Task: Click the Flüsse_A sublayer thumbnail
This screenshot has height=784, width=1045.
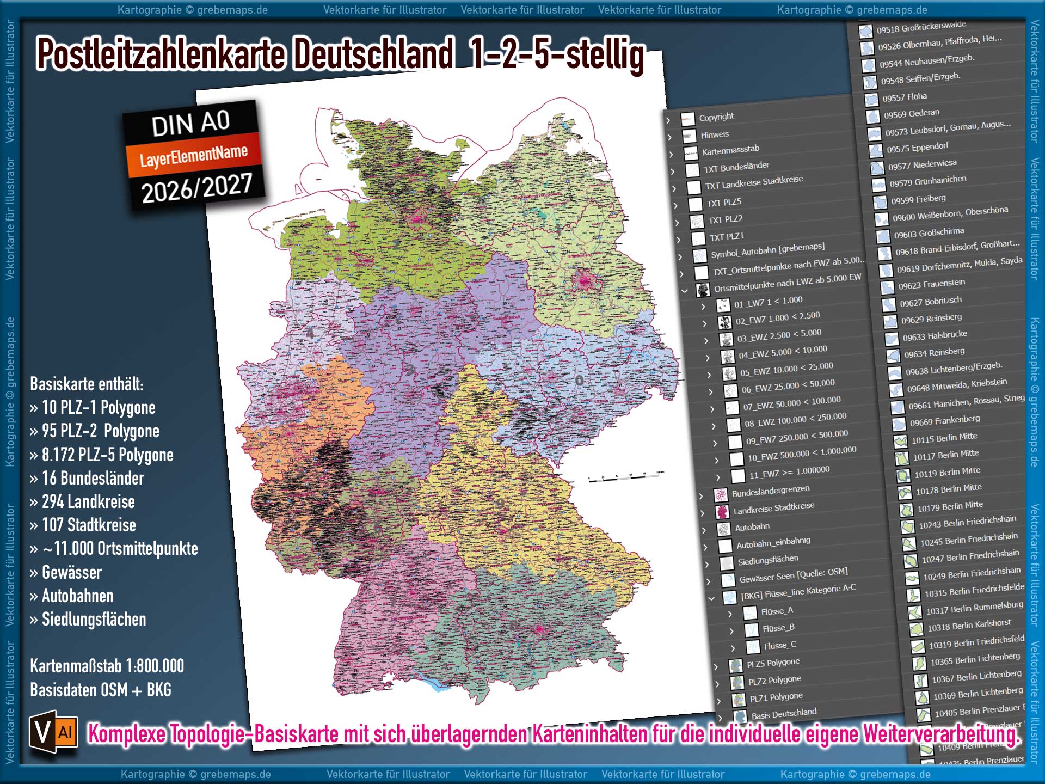Action: click(751, 614)
